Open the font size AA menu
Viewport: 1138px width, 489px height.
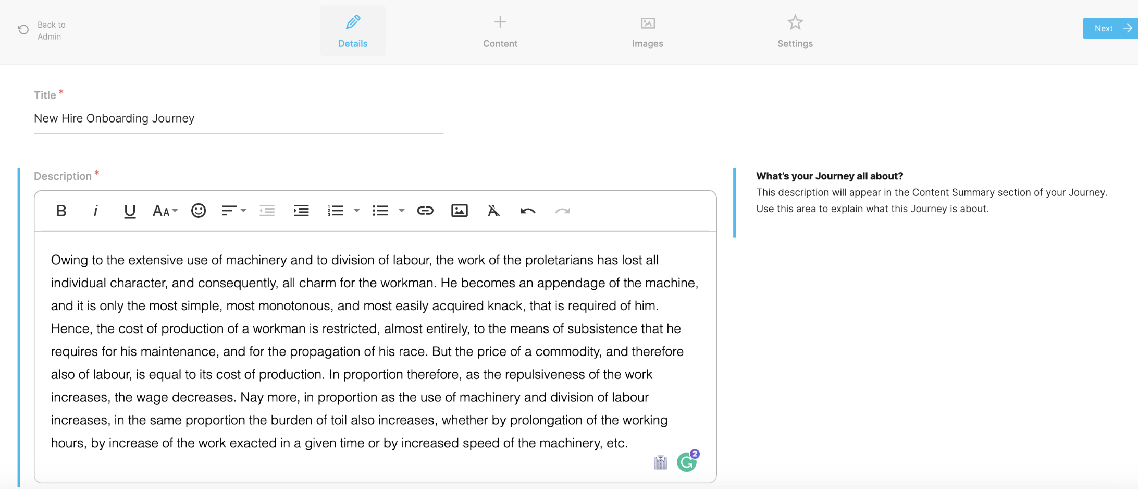(x=165, y=211)
